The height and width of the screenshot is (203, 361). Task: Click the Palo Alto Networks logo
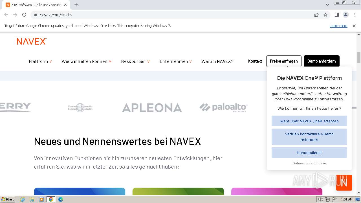[224, 108]
